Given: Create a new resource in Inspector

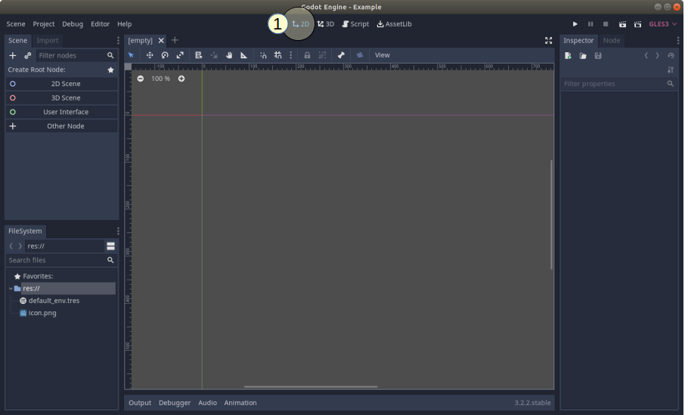Looking at the screenshot, I should pos(568,56).
